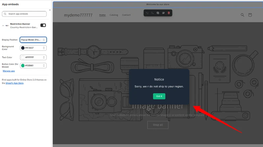This screenshot has height=147, width=263.
Task: Click the move section down icon in floating toolbar
Action: [x=152, y=13]
